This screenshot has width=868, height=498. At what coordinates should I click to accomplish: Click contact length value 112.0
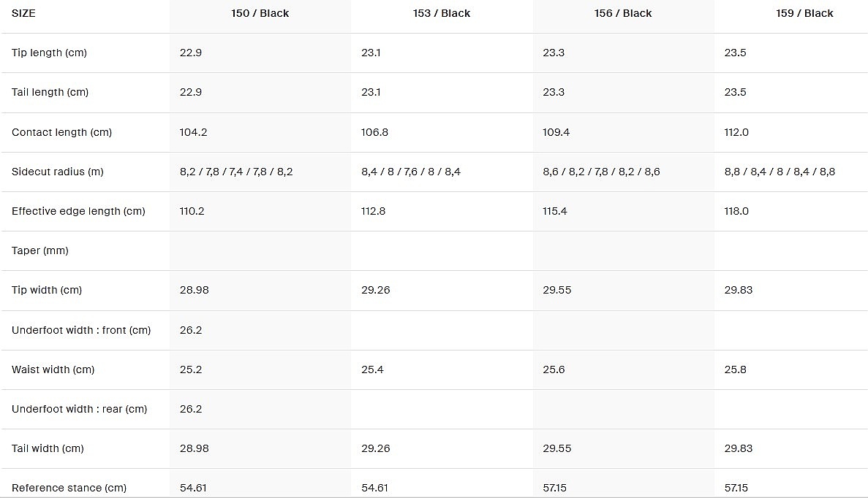[736, 132]
